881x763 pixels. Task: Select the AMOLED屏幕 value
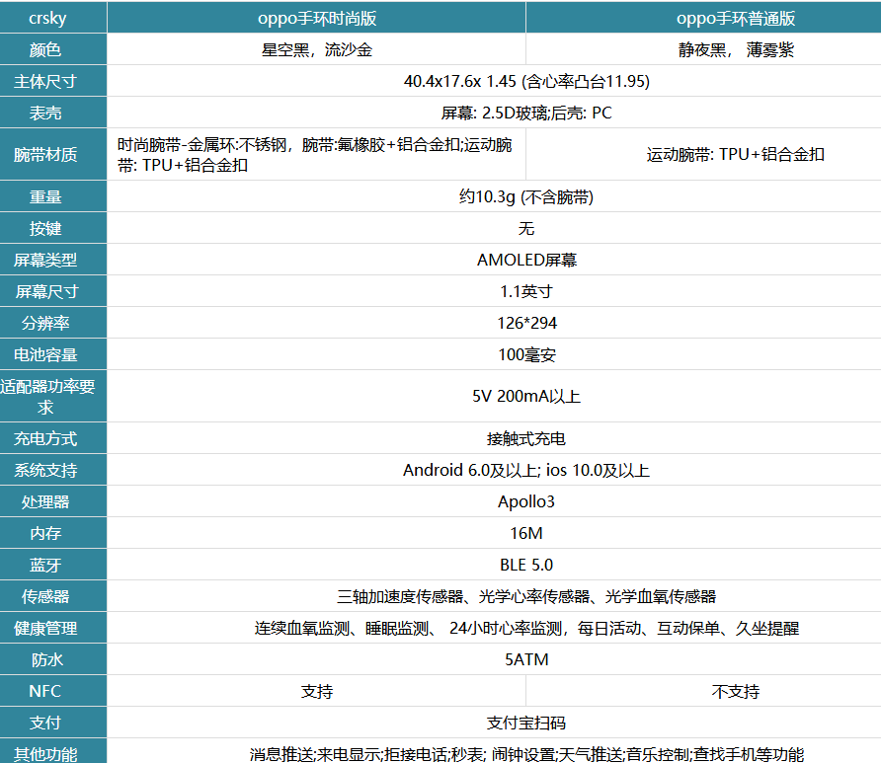click(x=526, y=260)
